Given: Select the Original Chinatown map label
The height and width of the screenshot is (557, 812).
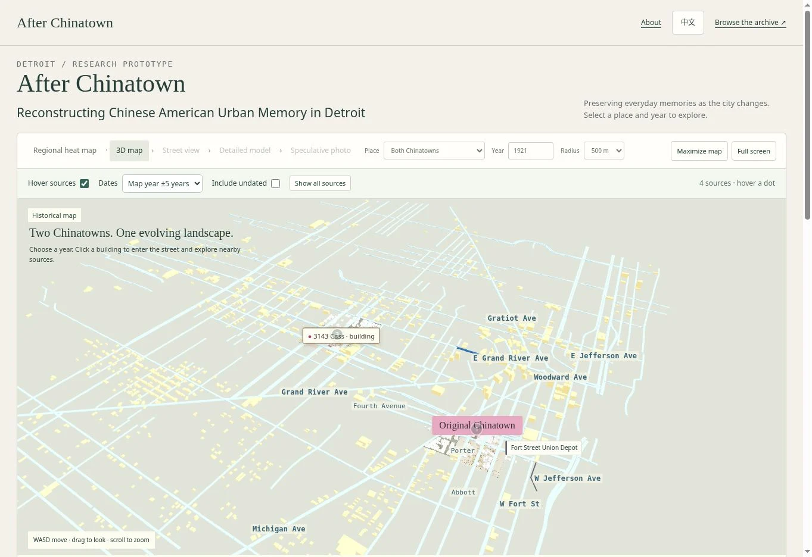Looking at the screenshot, I should (477, 425).
